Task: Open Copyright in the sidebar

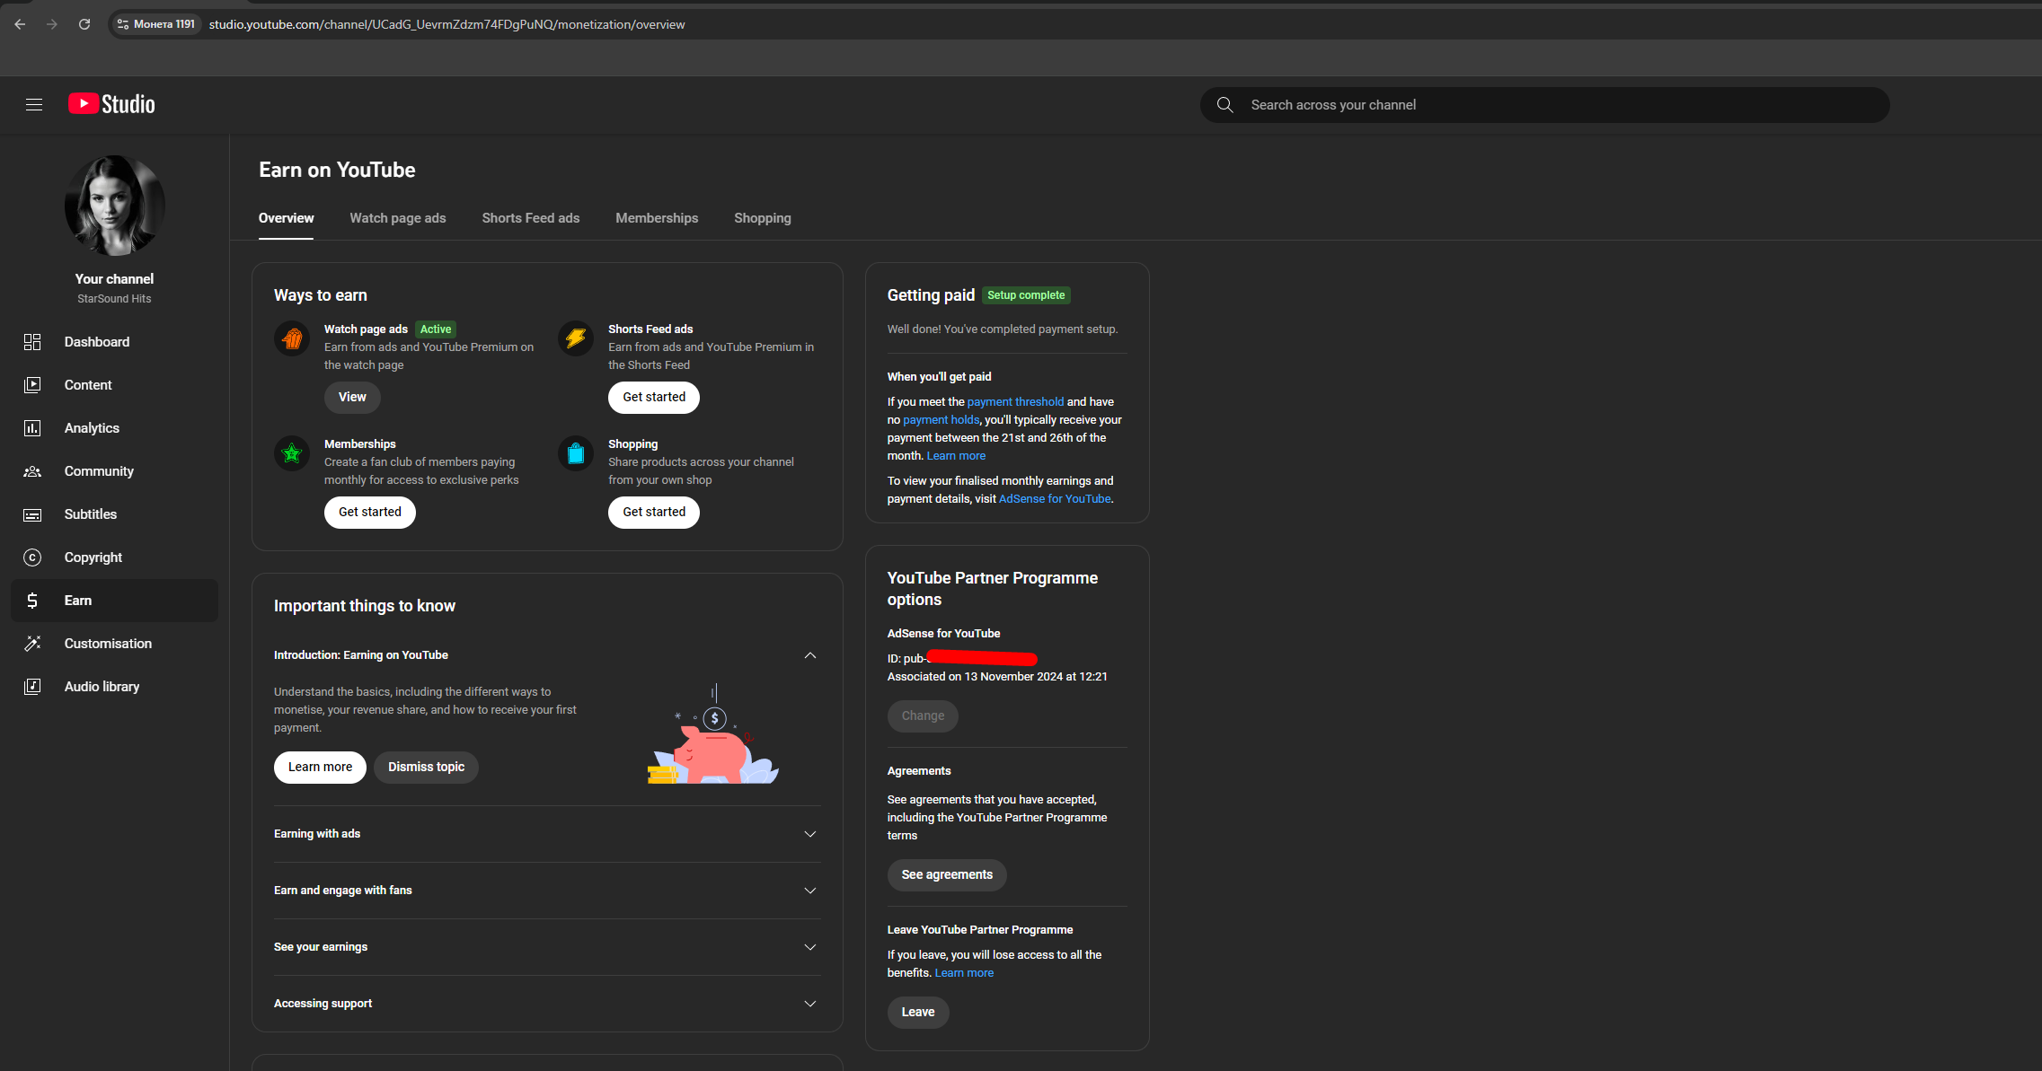Action: 114,557
